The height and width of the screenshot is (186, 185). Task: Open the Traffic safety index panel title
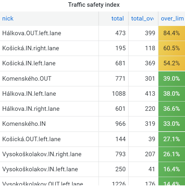(x=94, y=5)
